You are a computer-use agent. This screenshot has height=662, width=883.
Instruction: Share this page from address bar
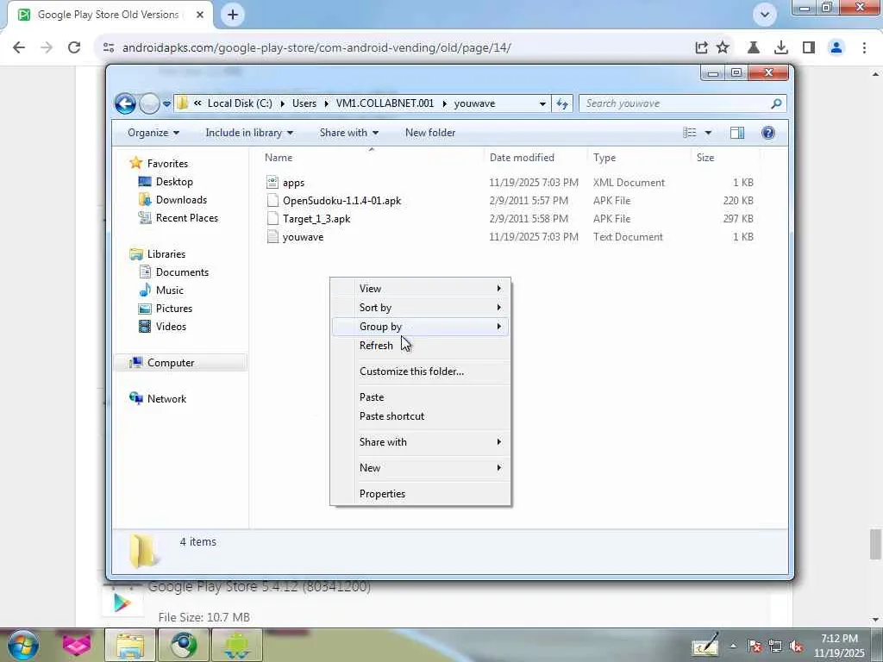click(x=701, y=47)
